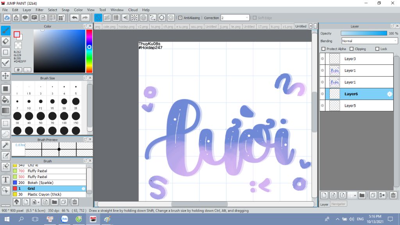Viewport: 400px width, 225px height.
Task: Select the Gradient tool
Action: click(5, 111)
